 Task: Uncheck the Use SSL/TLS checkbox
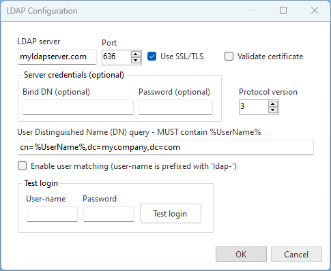[152, 57]
